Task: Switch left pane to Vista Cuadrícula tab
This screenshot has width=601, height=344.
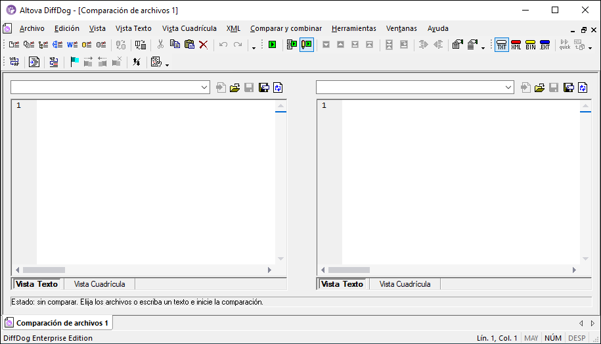Action: pyautogui.click(x=99, y=284)
